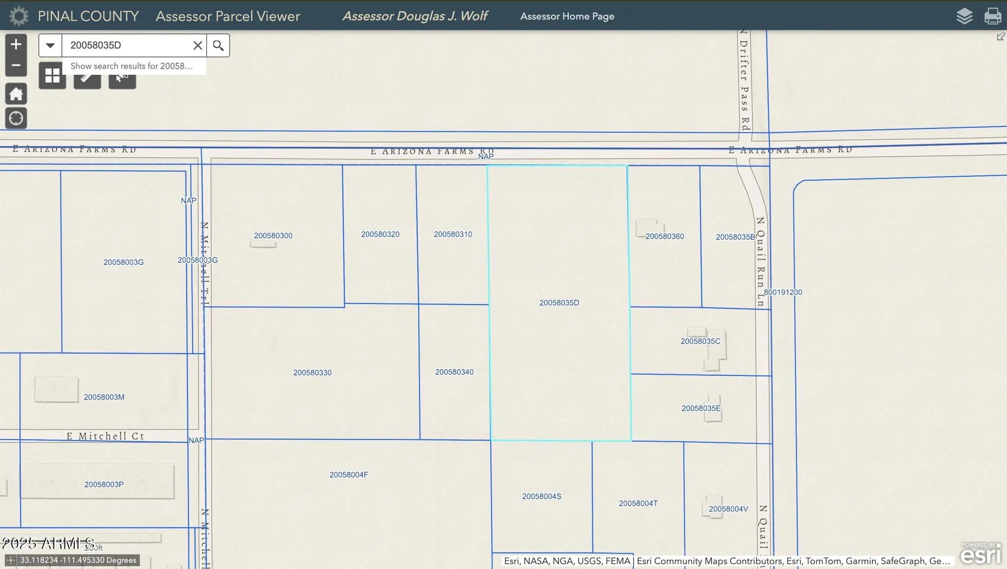Choose Show search results for 20058 suggestion
1007x569 pixels.
[x=131, y=66]
